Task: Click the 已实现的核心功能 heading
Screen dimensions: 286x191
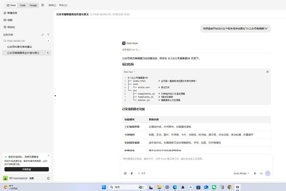Action: click(x=133, y=109)
